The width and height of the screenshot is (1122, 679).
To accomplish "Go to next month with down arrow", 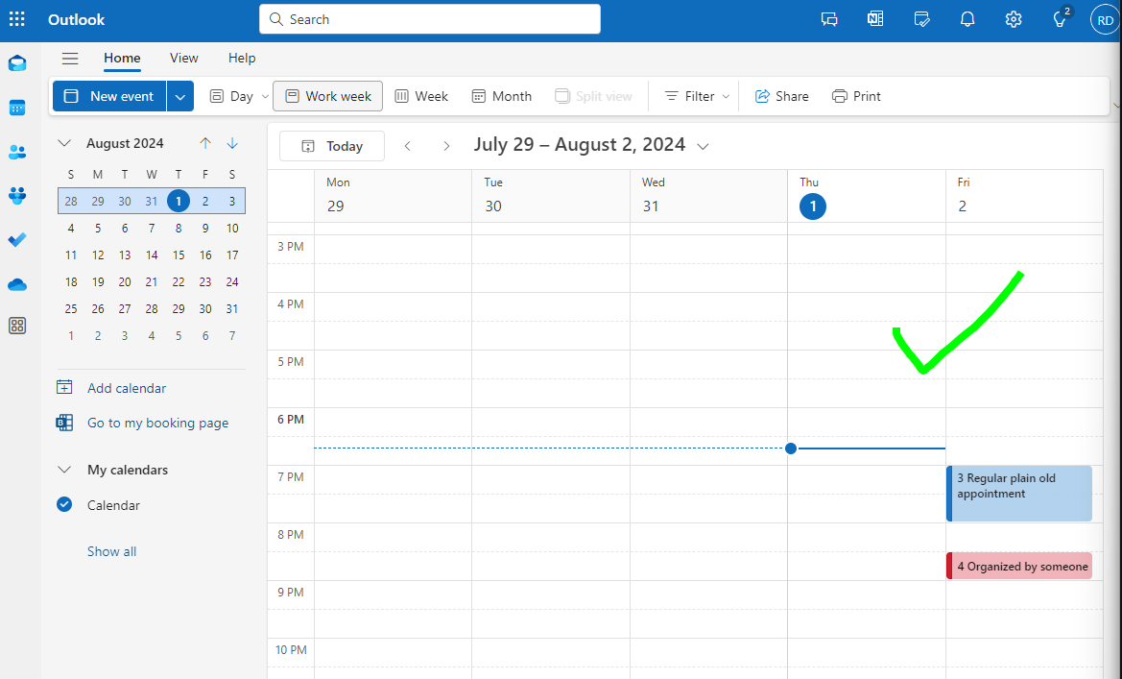I will (x=232, y=143).
